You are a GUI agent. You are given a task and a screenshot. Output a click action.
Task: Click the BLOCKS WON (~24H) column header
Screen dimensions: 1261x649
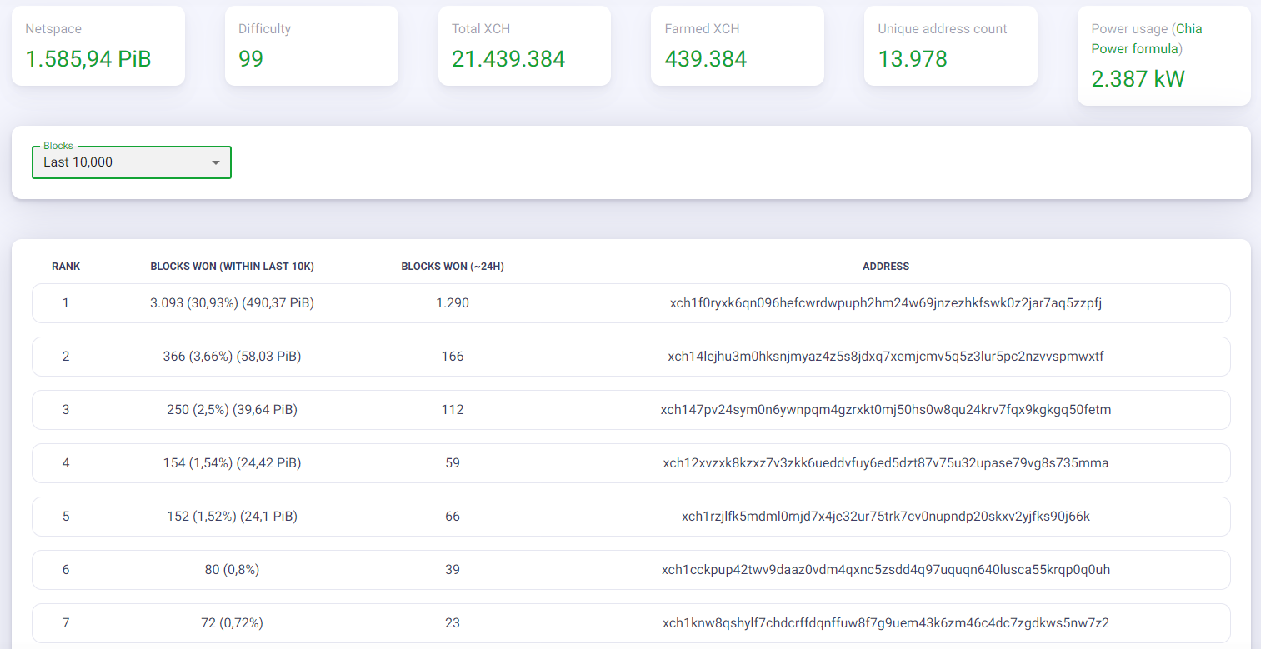[453, 267]
